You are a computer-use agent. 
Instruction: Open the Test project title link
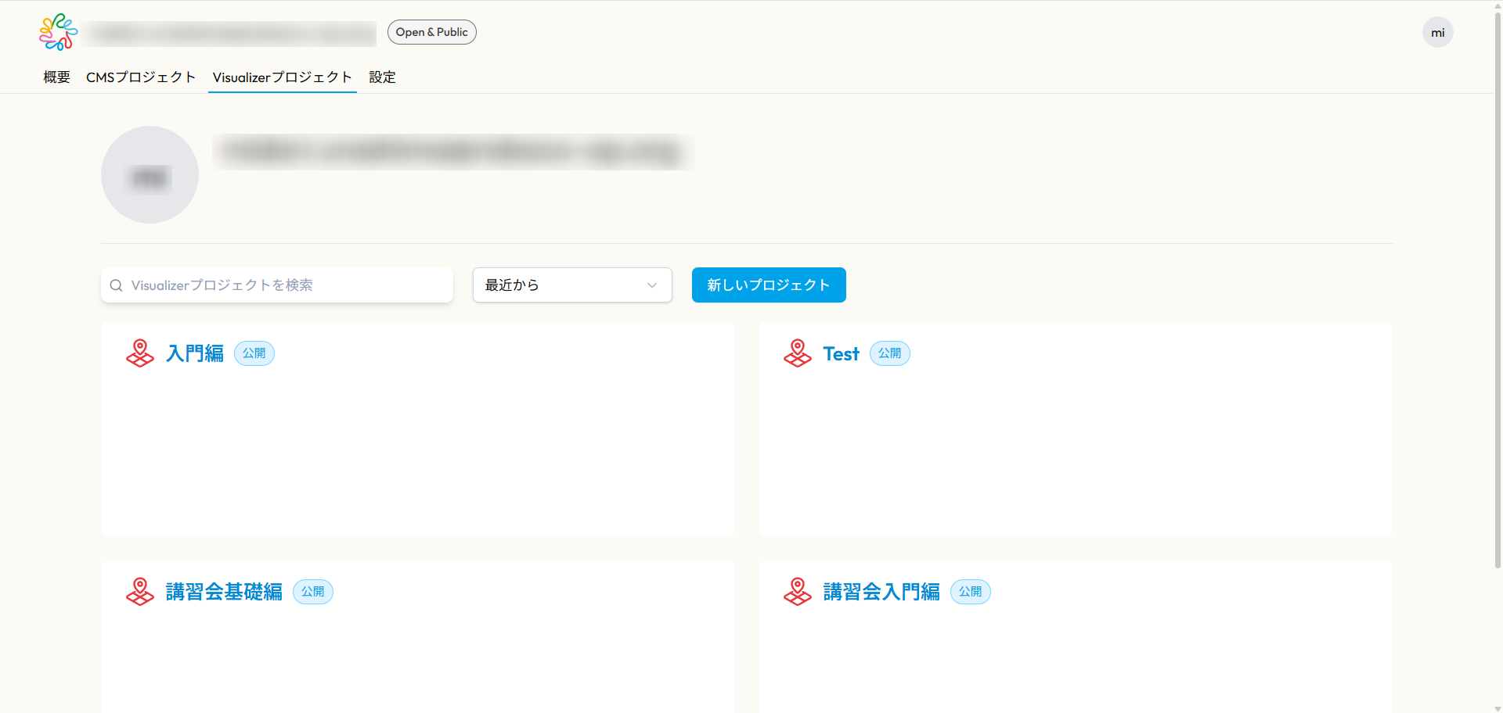pos(841,354)
